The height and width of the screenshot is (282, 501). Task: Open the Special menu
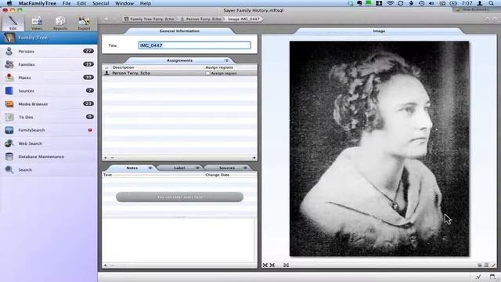tap(101, 3)
